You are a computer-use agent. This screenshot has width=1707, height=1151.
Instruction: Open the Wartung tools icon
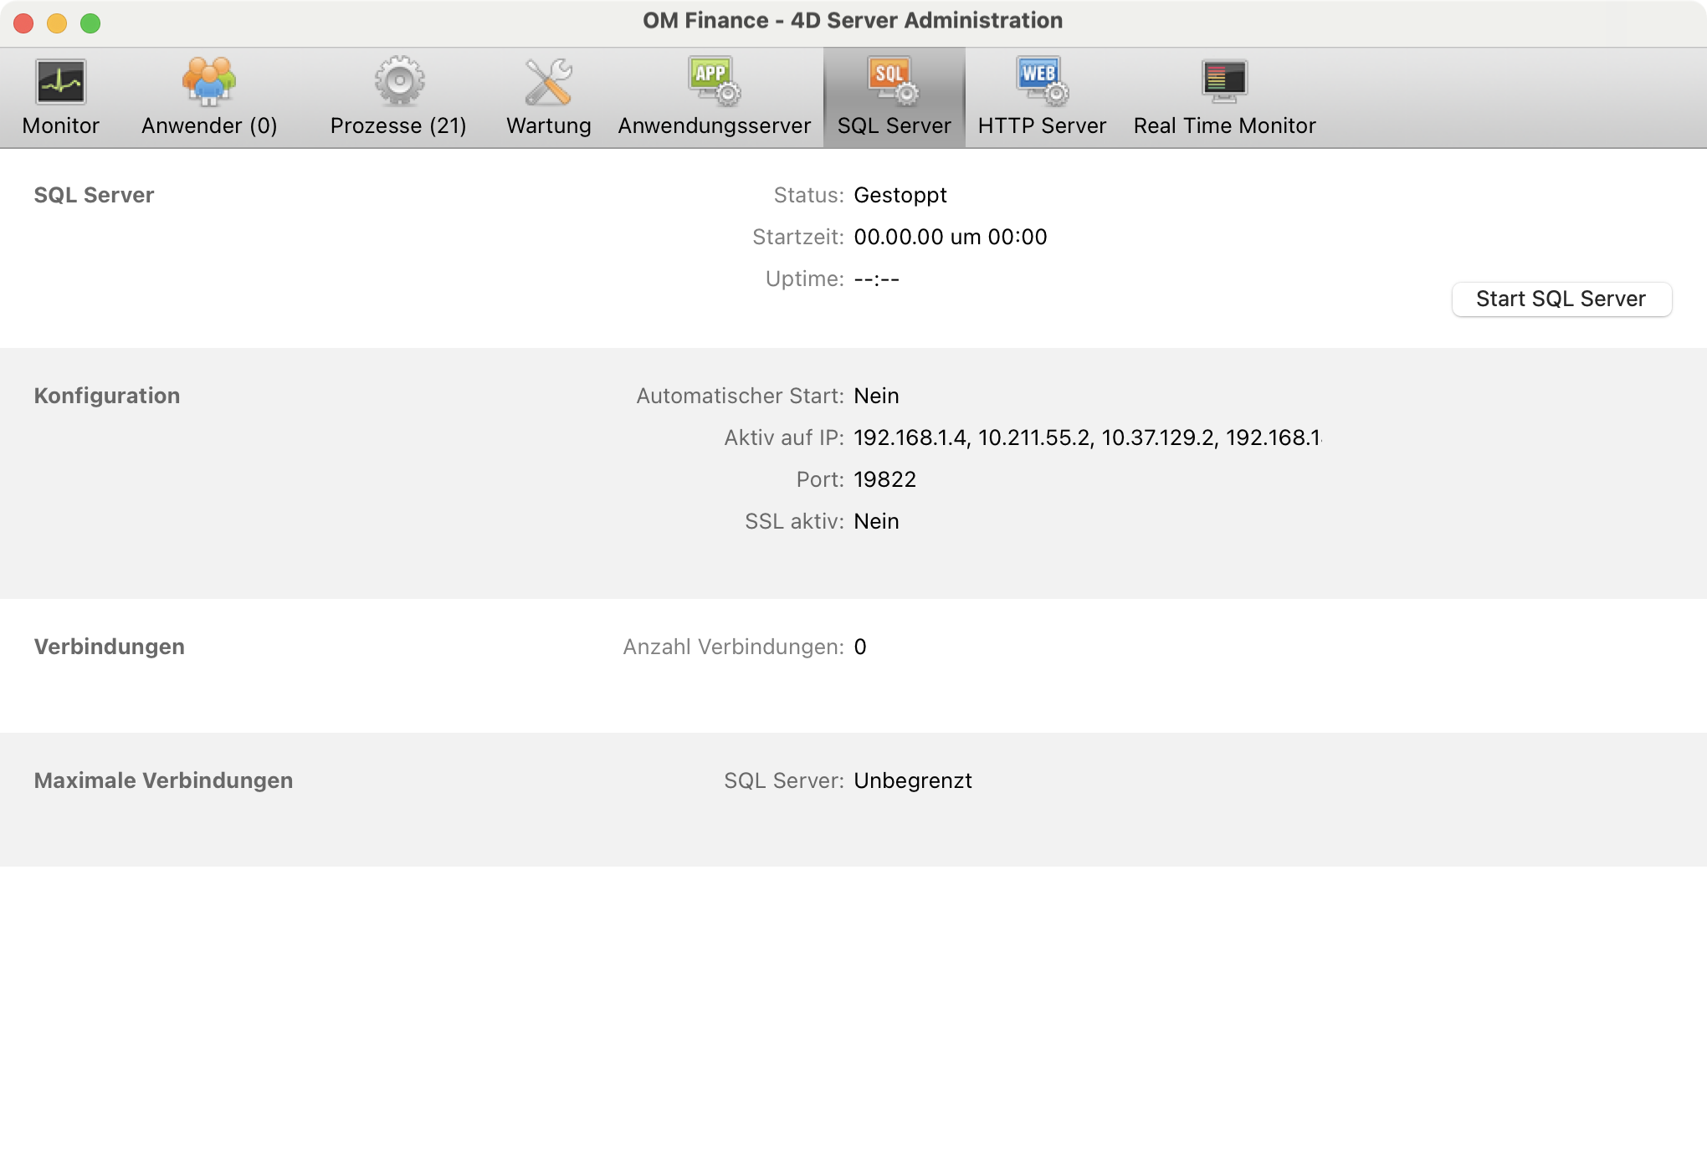pyautogui.click(x=548, y=82)
